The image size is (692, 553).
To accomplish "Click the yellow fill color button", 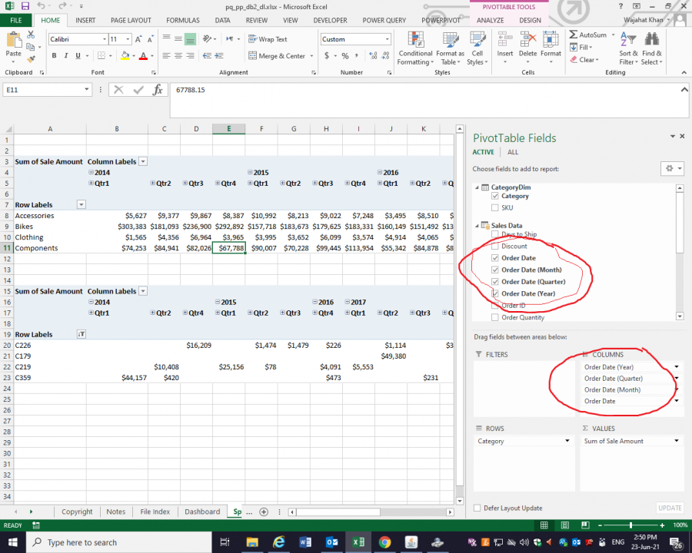I will coord(125,55).
